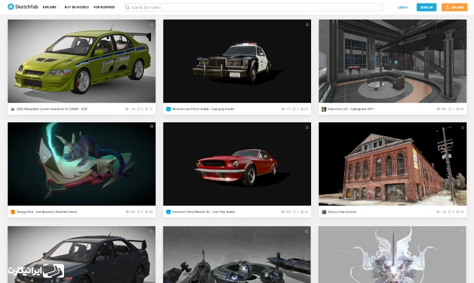Click download icon on spaceships card
Screen dimensions: 474x283
point(306,231)
